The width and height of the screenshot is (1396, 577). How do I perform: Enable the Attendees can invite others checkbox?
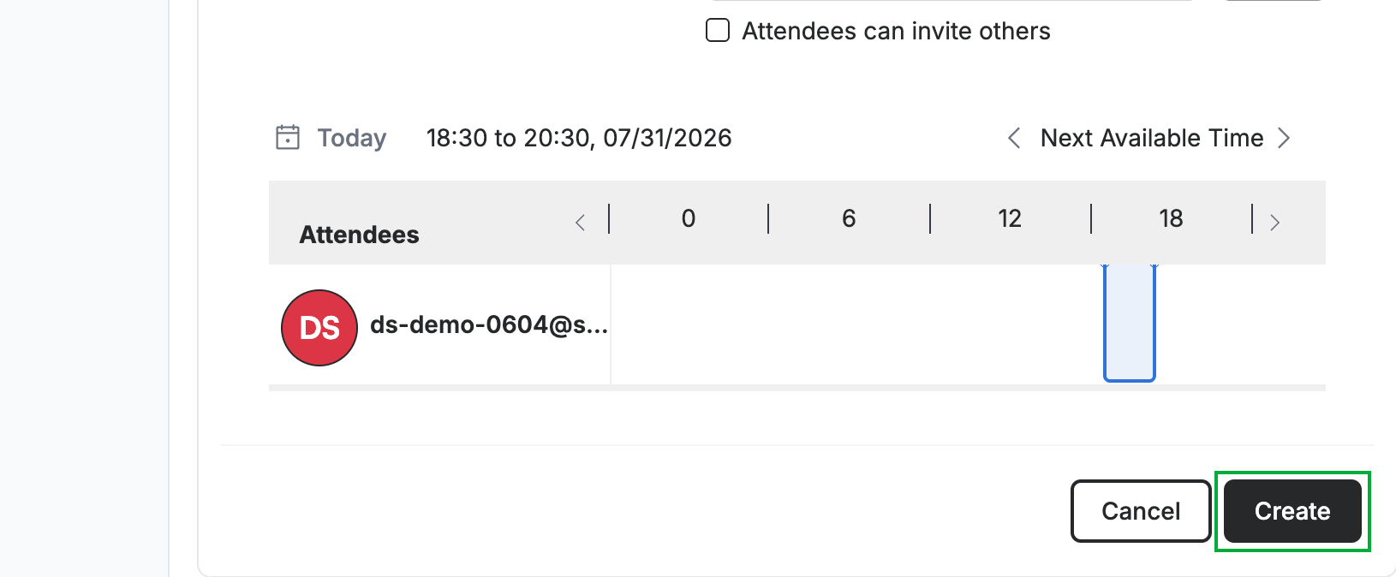point(718,31)
